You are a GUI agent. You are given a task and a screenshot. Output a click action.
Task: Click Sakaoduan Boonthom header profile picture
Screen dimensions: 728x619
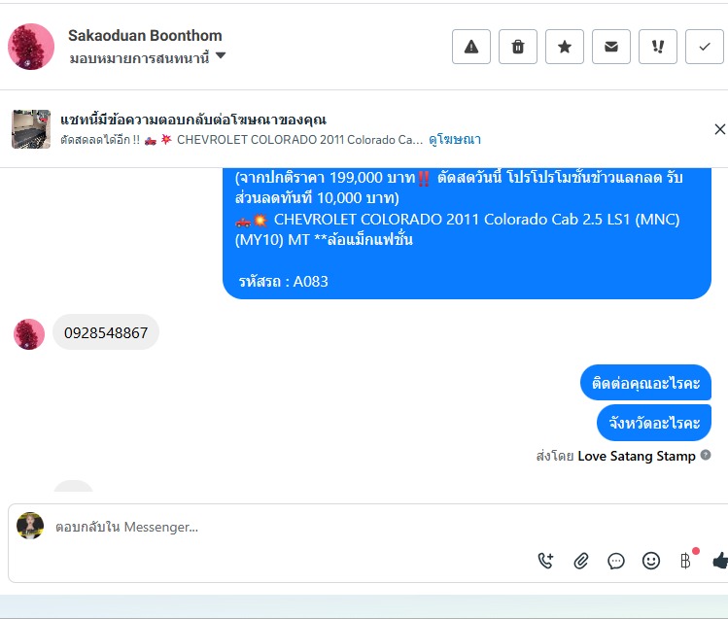pos(31,47)
